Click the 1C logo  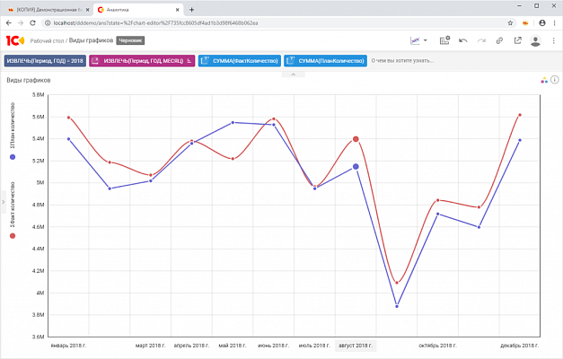click(x=14, y=40)
